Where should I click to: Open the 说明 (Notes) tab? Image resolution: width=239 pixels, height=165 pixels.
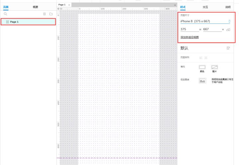pyautogui.click(x=228, y=7)
